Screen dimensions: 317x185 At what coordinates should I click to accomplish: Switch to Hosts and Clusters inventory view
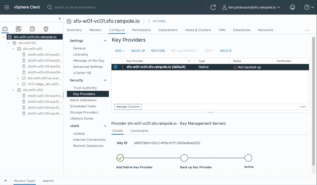[x=5, y=29]
